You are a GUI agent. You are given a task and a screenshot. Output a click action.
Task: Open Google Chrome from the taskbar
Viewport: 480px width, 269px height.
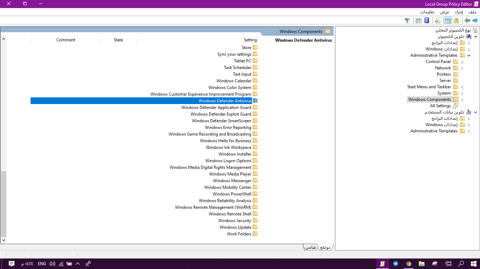(x=409, y=264)
